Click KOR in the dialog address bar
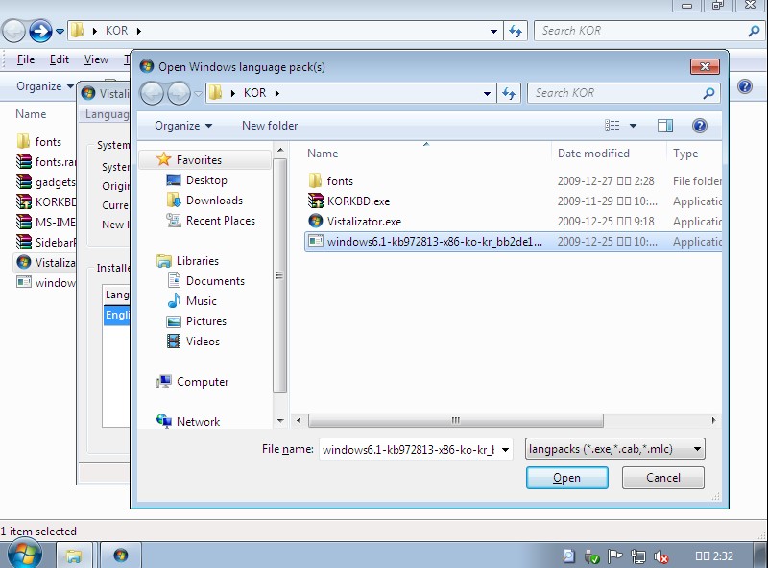This screenshot has height=568, width=768. pyautogui.click(x=254, y=93)
